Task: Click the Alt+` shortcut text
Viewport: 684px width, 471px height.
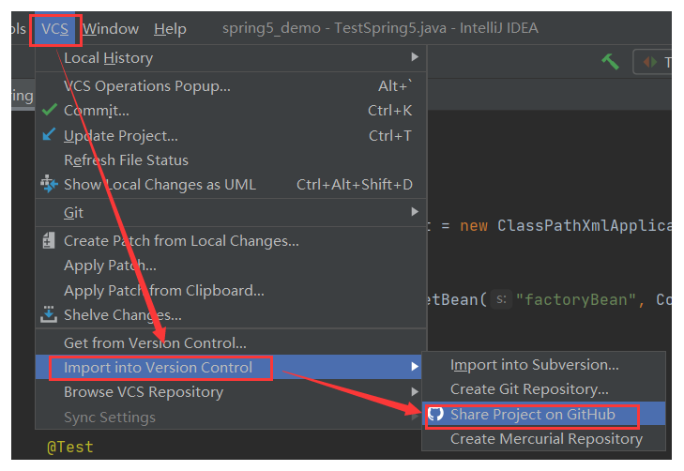Action: [x=395, y=86]
